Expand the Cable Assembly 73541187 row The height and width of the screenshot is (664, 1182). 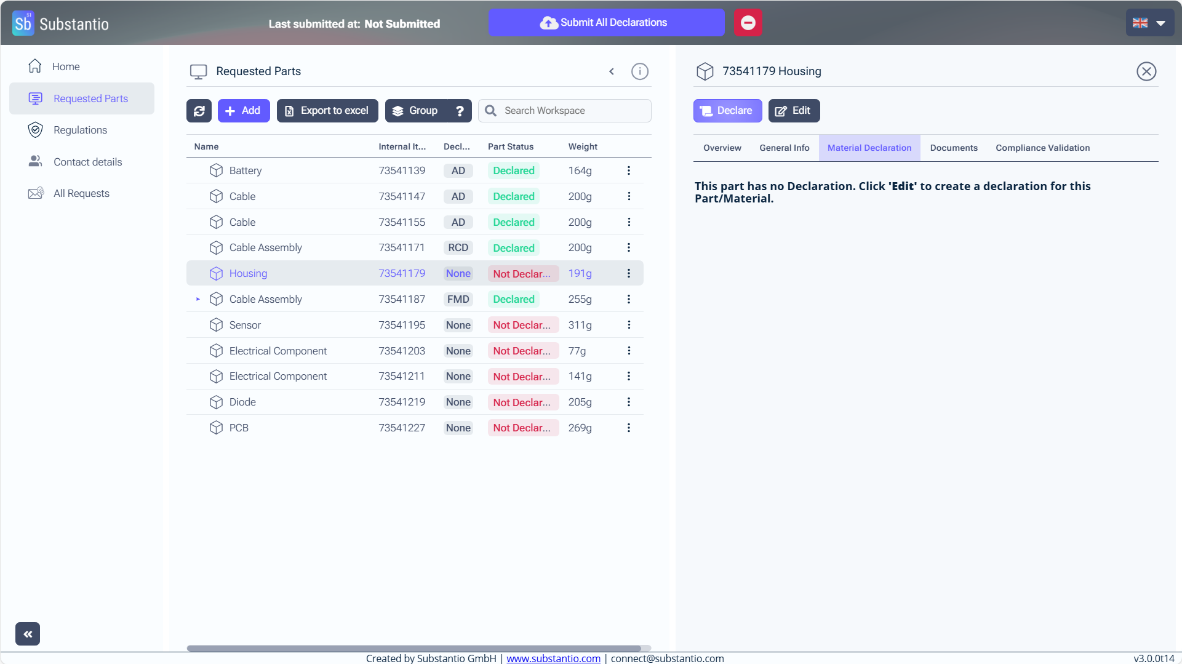(198, 299)
